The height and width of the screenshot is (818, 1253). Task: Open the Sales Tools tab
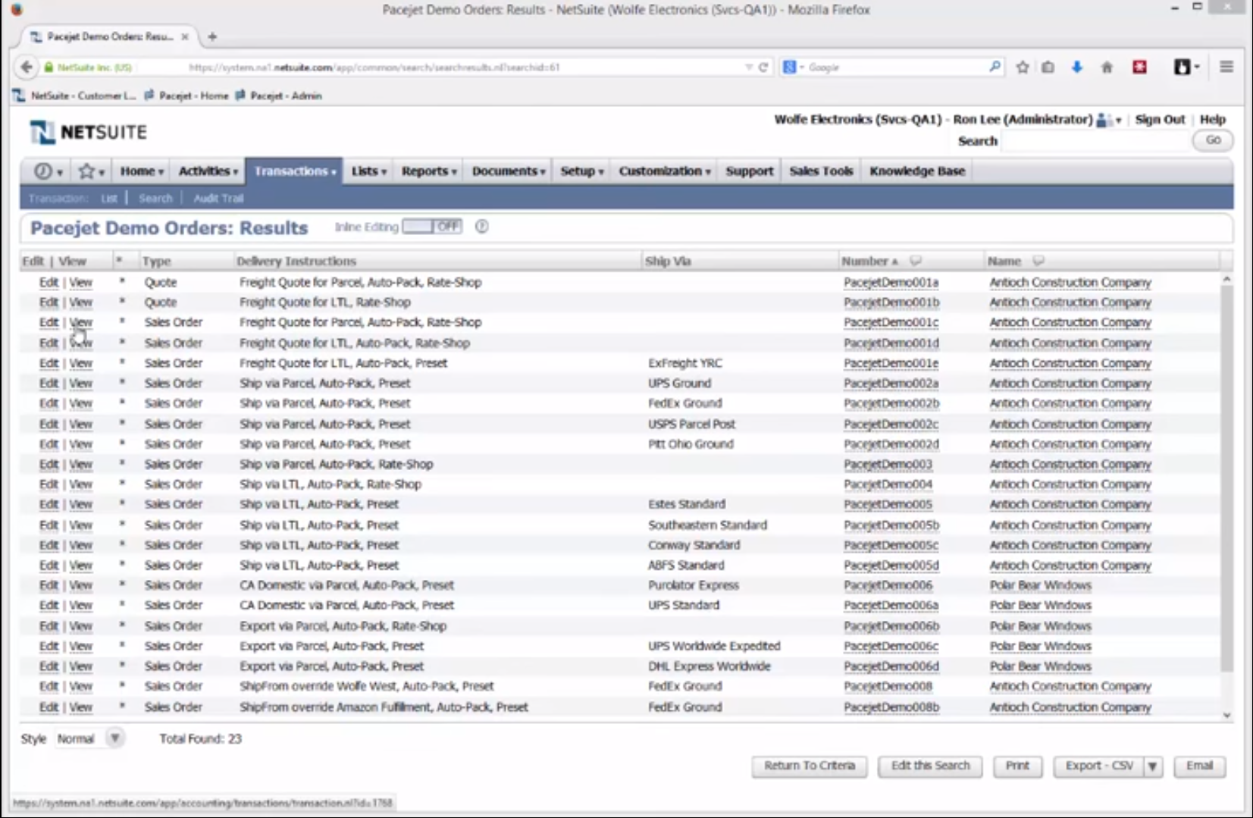pyautogui.click(x=821, y=171)
